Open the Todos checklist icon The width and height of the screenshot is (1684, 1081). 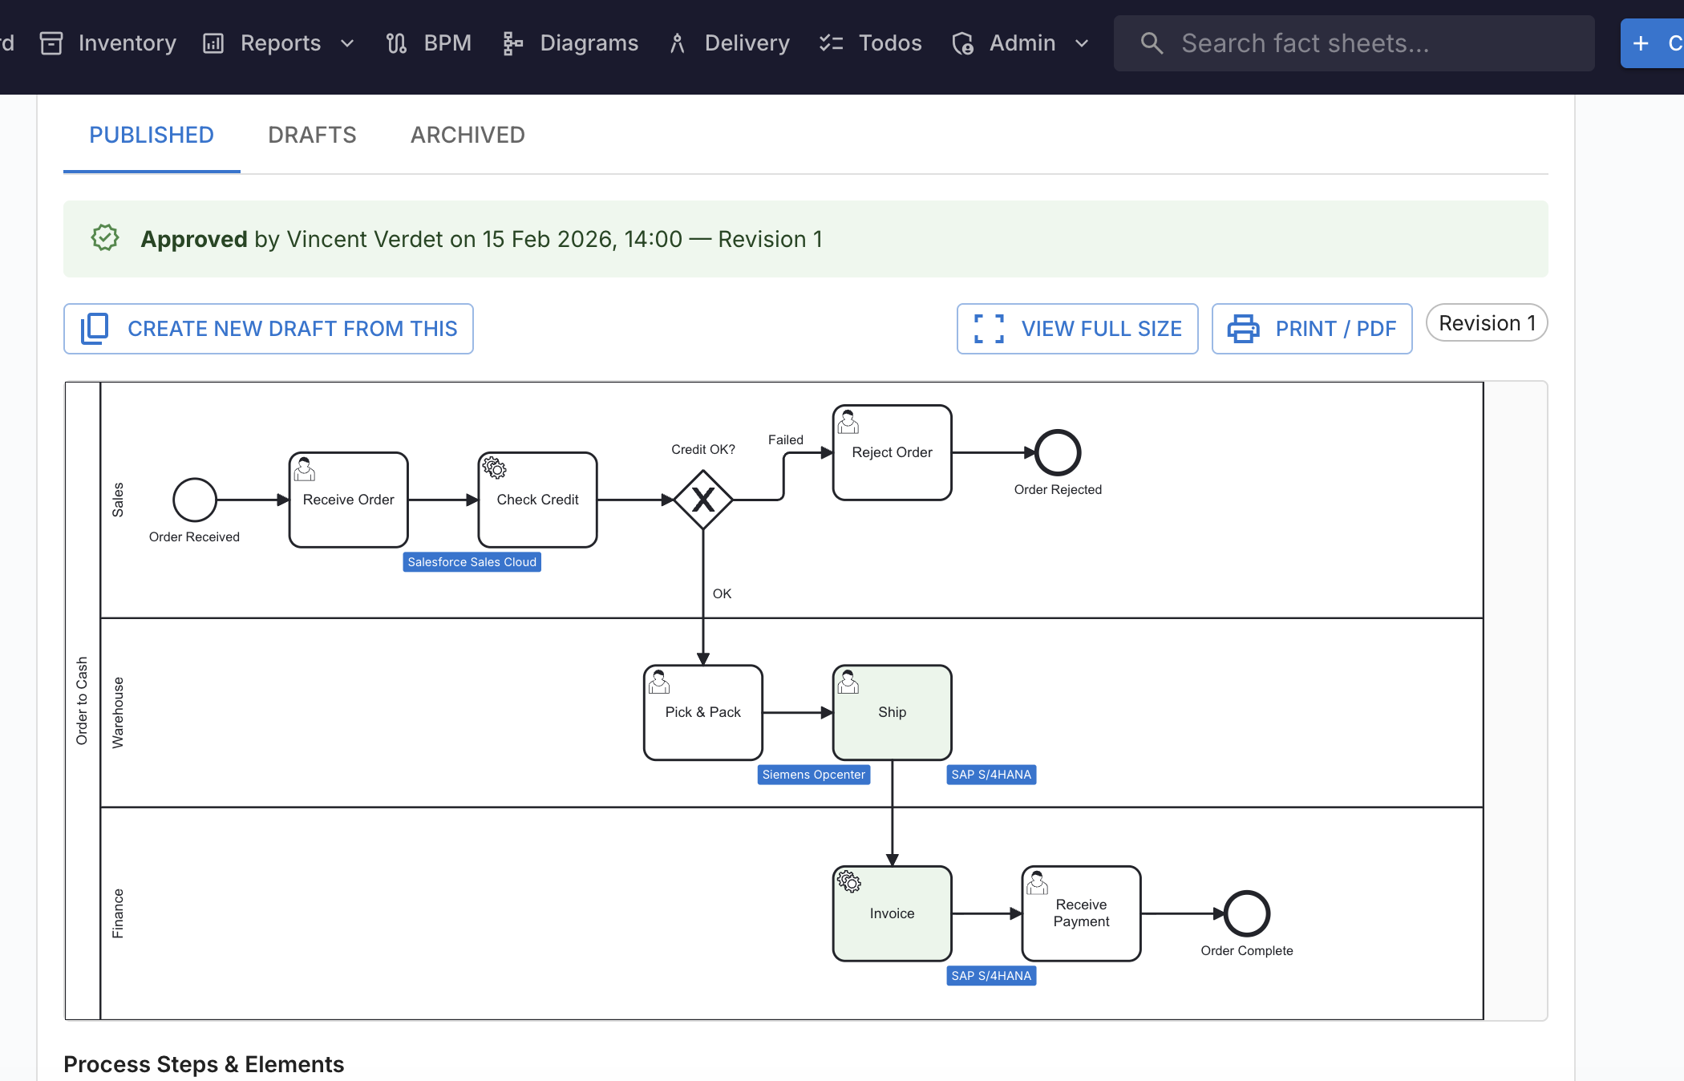pyautogui.click(x=831, y=43)
